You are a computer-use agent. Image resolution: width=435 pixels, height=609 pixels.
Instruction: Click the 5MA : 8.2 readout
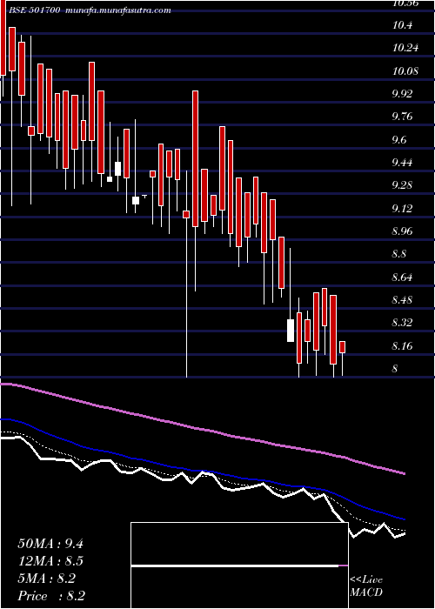tap(47, 579)
